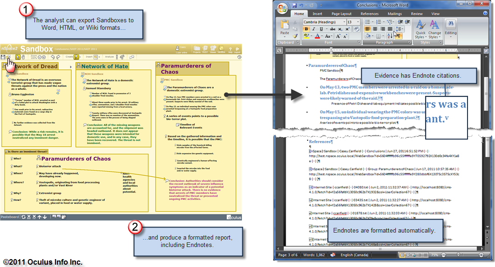Align text right in Word
This screenshot has width=495, height=267.
[382, 29]
